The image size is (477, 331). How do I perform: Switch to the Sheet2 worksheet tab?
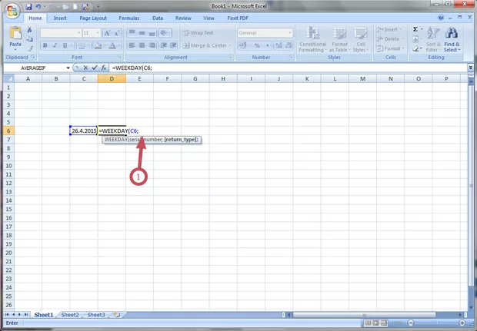tap(70, 315)
